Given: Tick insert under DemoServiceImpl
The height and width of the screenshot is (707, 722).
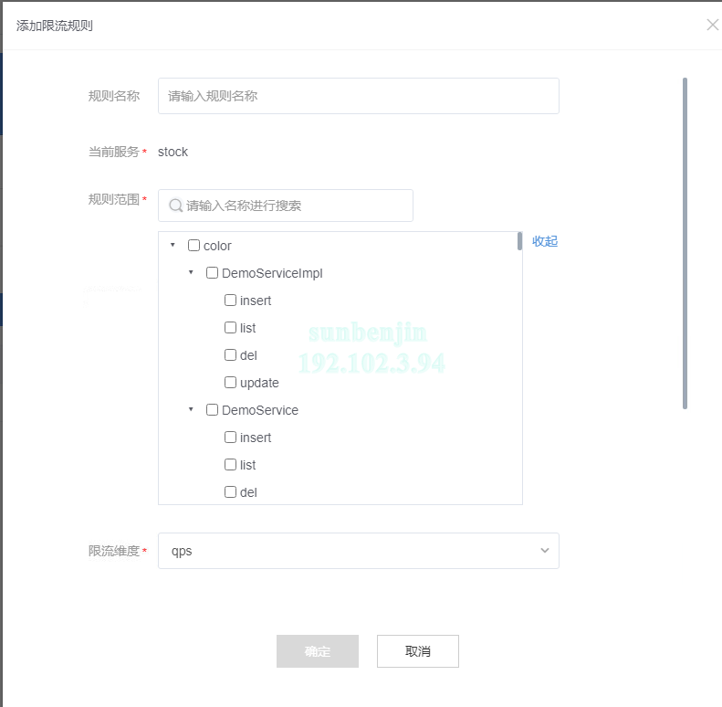Looking at the screenshot, I should click(230, 301).
